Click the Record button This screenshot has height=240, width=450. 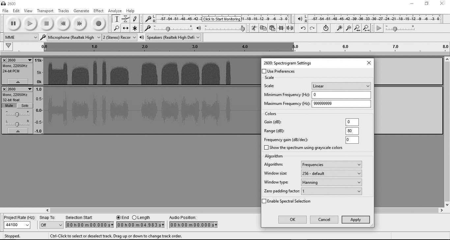[98, 23]
